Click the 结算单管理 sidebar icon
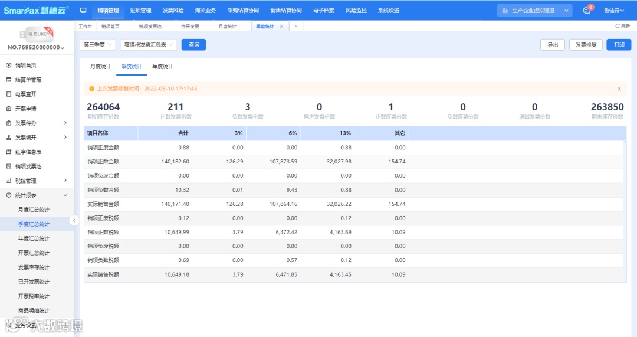The image size is (637, 337). (8, 80)
